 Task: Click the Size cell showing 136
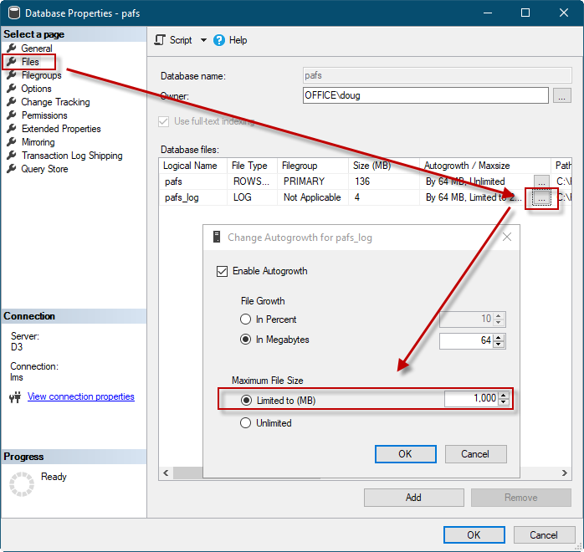click(384, 181)
